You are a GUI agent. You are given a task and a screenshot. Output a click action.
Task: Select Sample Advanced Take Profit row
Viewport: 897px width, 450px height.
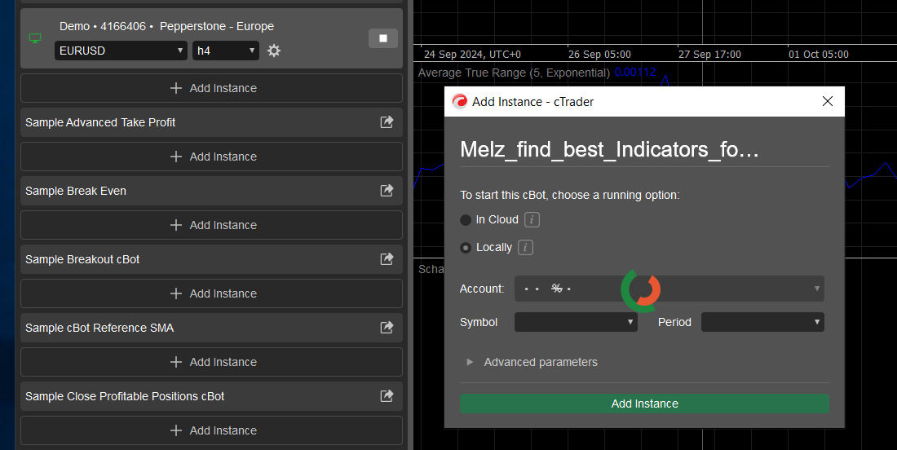pyautogui.click(x=212, y=122)
